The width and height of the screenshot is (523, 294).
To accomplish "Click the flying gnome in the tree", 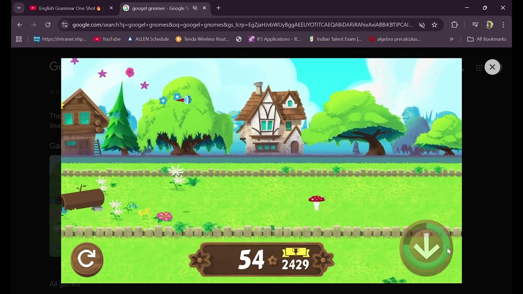I will [x=184, y=99].
